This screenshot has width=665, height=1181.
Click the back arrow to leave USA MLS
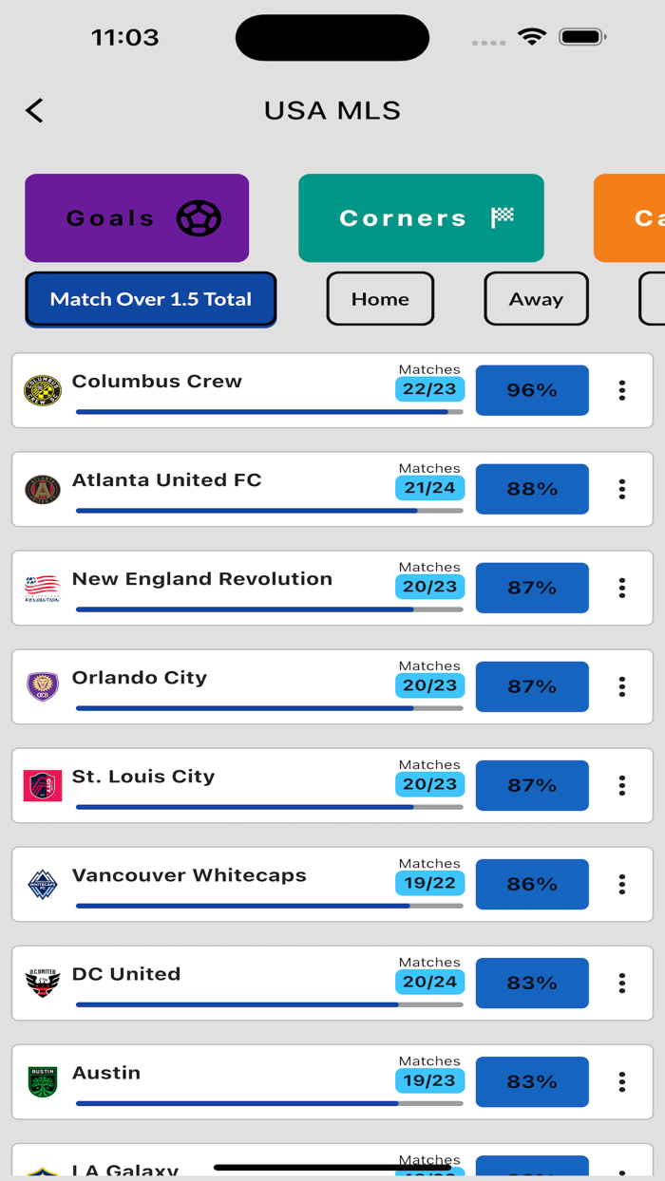(x=34, y=110)
